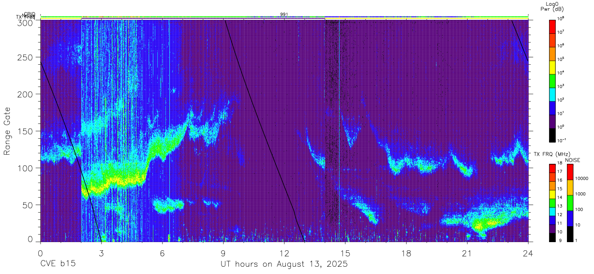Click the TX FRQ colorbar label '18'
The image size is (594, 274).
pyautogui.click(x=560, y=164)
